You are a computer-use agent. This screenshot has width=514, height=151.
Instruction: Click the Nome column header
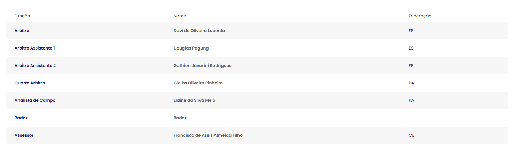pyautogui.click(x=180, y=16)
